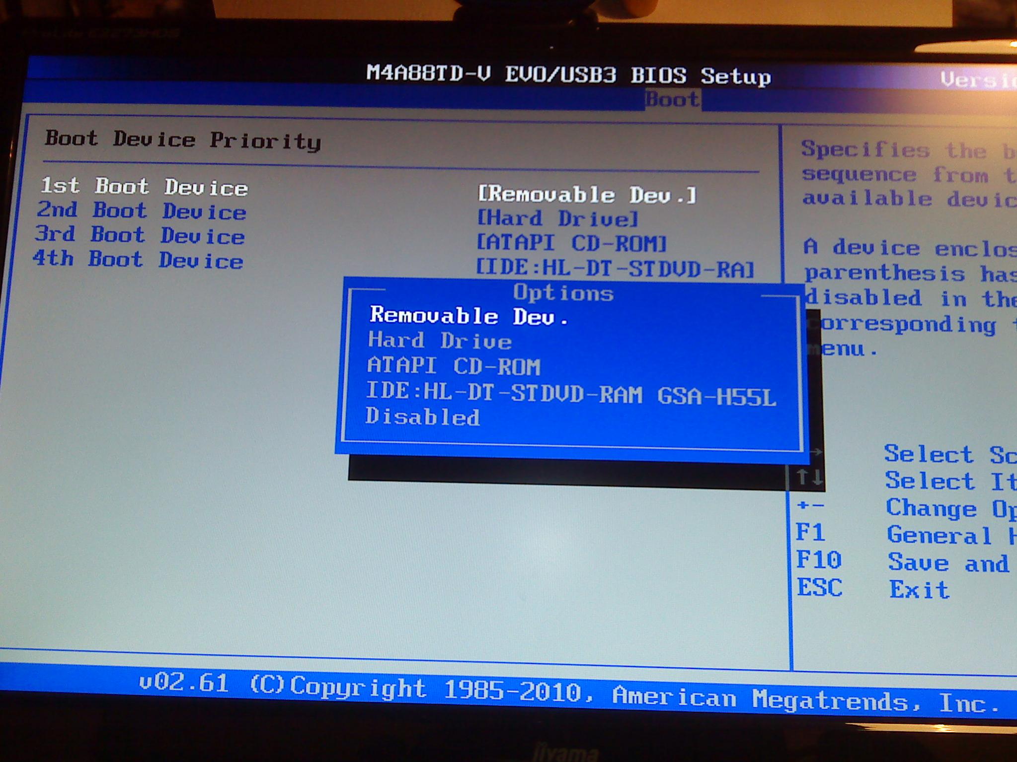Viewport: 1017px width, 762px height.
Task: Select 4th Boot Device label
Action: tap(138, 260)
